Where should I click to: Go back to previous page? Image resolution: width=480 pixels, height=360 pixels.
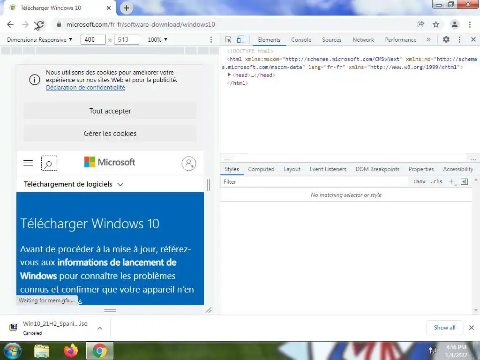[x=10, y=24]
